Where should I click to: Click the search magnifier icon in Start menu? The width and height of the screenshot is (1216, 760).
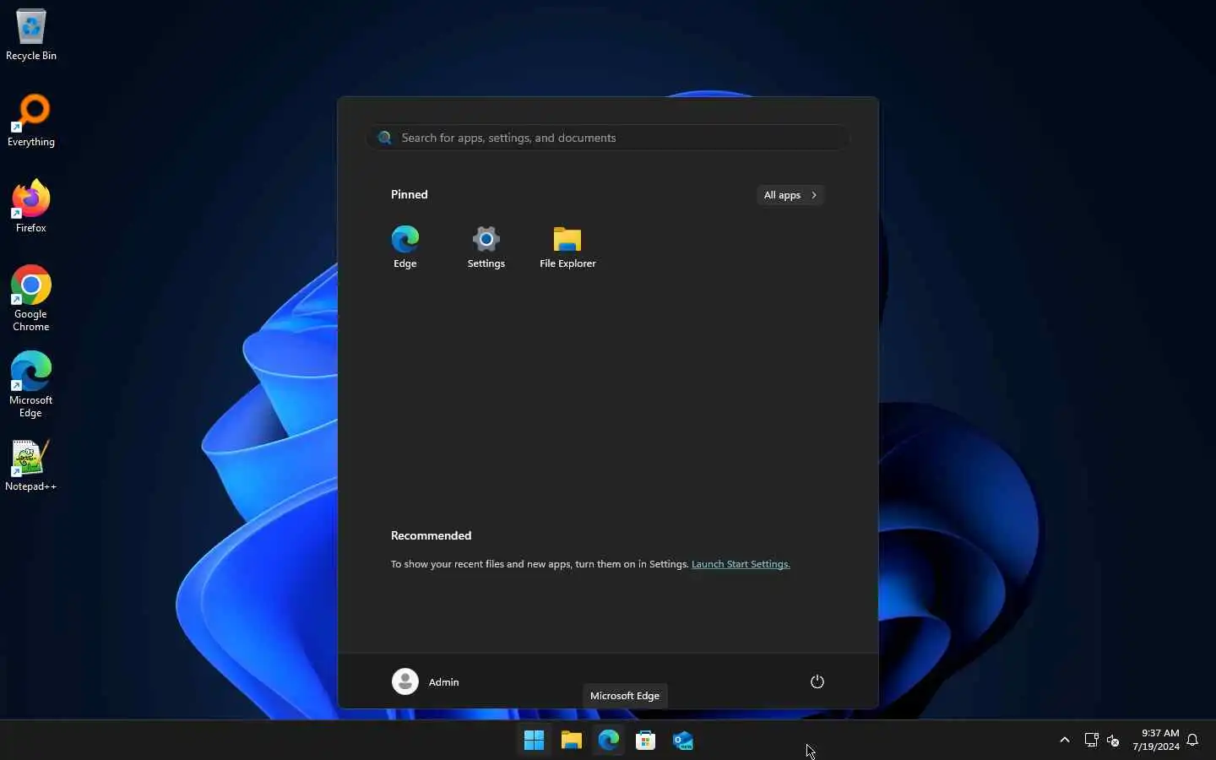pyautogui.click(x=385, y=138)
